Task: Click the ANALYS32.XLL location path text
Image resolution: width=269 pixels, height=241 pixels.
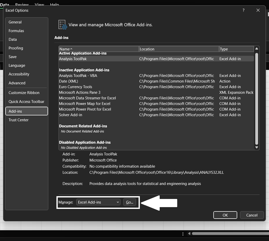Action: pos(156,172)
